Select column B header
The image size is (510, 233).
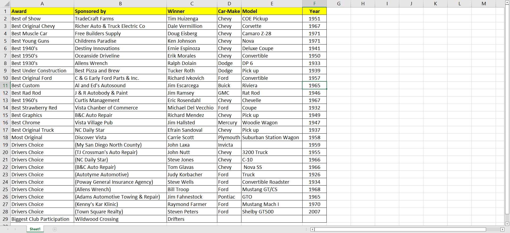[120, 4]
